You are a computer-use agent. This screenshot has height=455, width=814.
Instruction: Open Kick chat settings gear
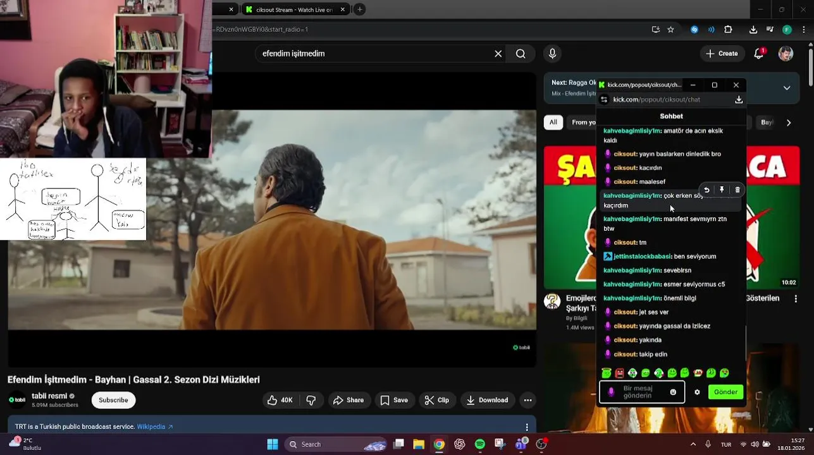[x=697, y=392]
